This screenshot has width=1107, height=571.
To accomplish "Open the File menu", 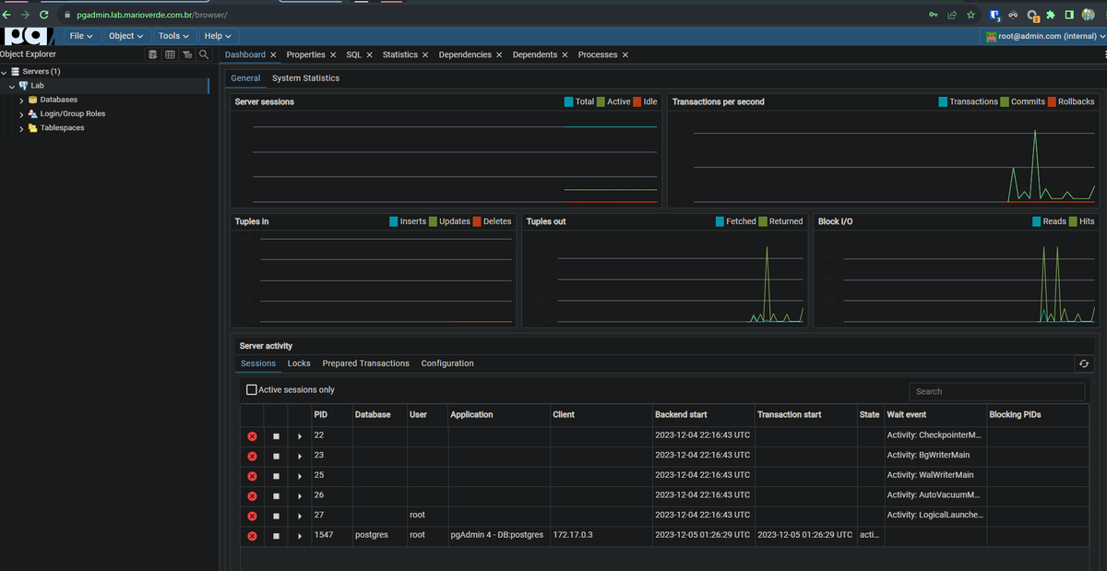I will tap(81, 36).
